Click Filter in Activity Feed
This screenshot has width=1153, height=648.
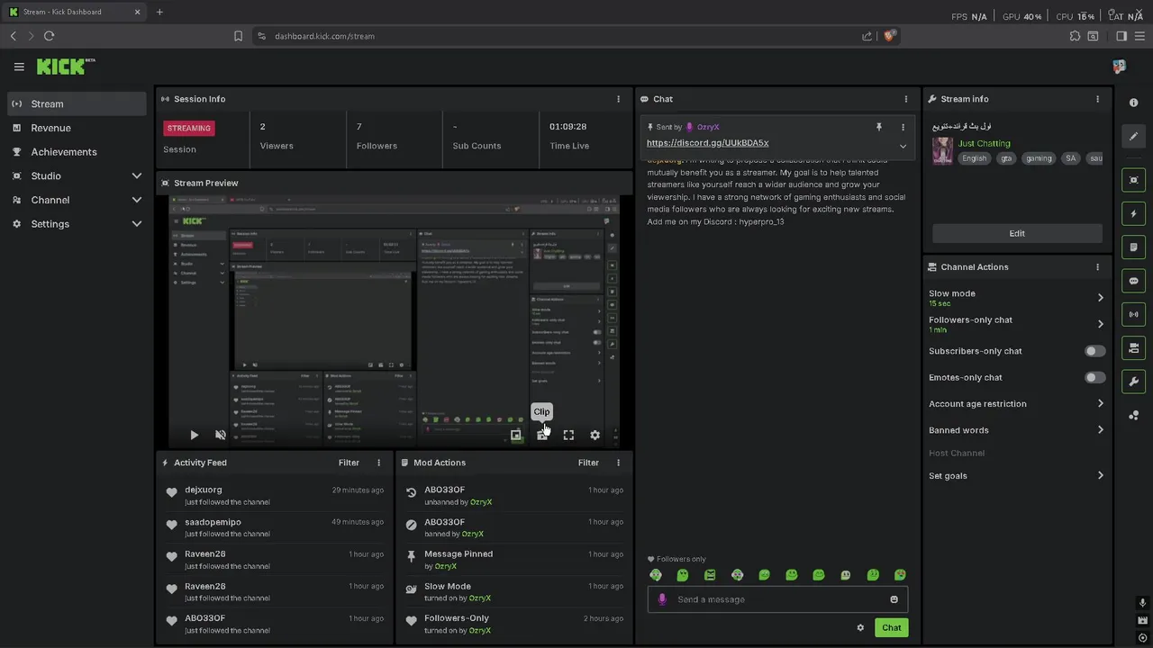(349, 463)
